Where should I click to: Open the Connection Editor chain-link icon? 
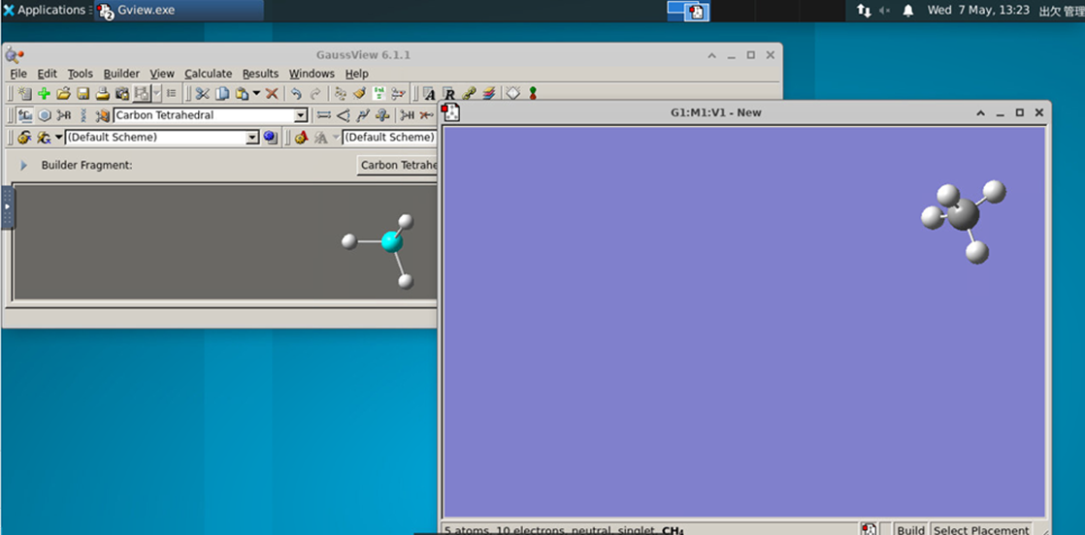click(469, 93)
